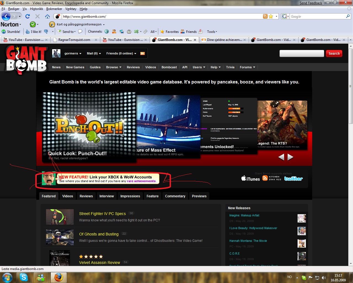Image resolution: width=353 pixels, height=283 pixels.
Task: Open the Bombcast navigation link
Action: [169, 67]
